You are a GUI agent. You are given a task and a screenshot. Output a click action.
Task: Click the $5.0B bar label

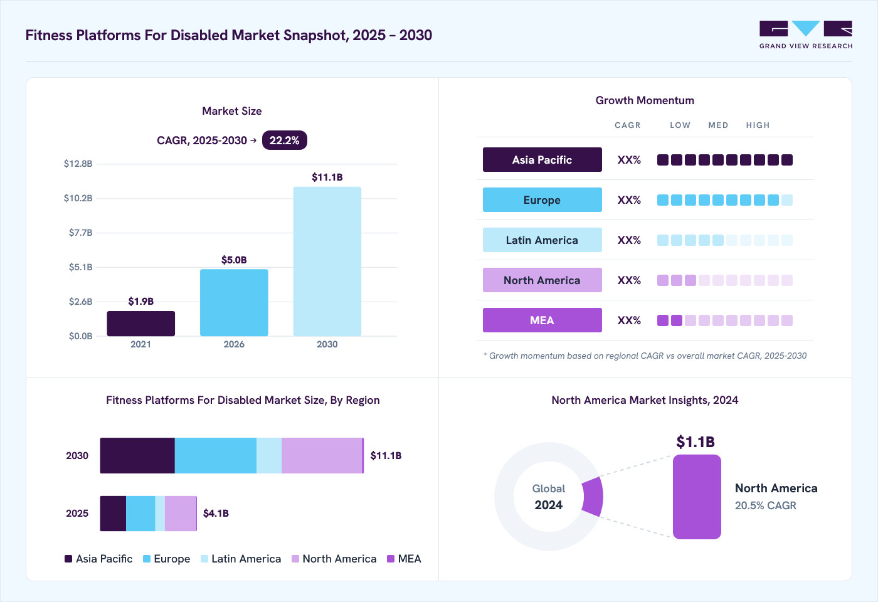[234, 260]
